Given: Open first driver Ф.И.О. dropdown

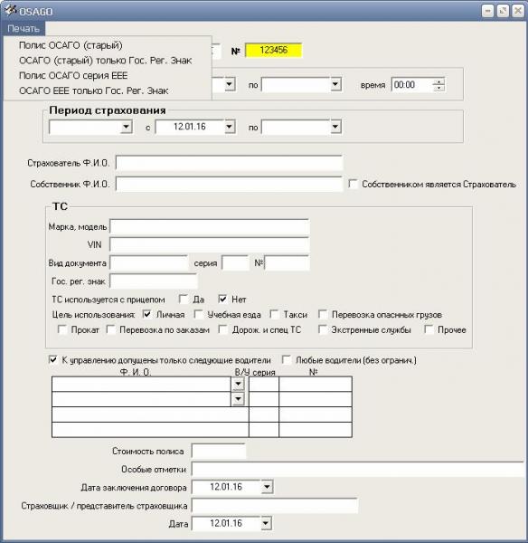Looking at the screenshot, I should 238,384.
